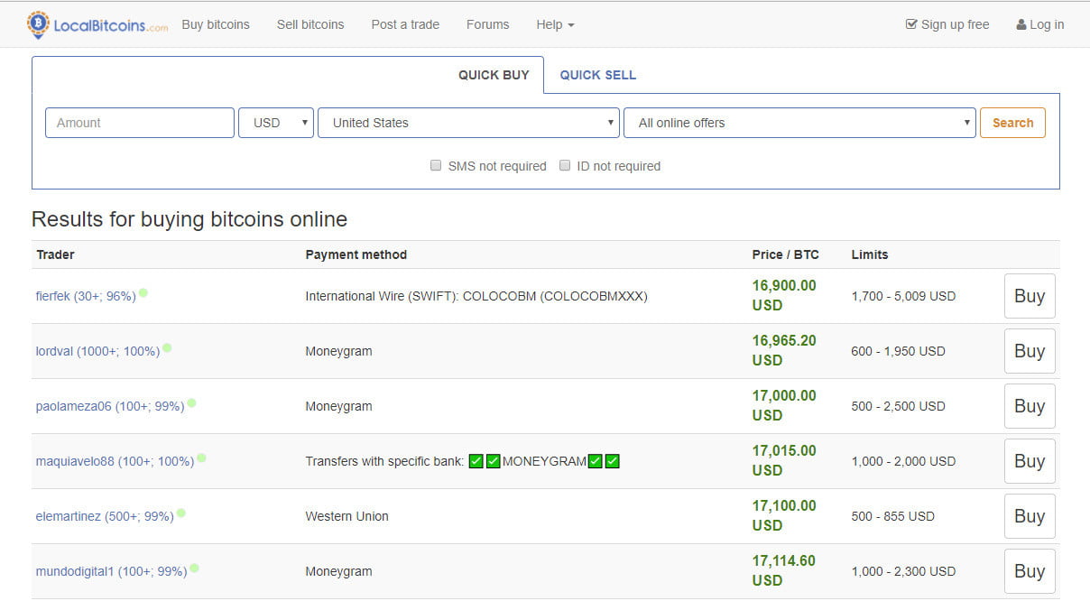Click Buy for the fierfek offer
This screenshot has height=601, width=1090.
(1029, 296)
